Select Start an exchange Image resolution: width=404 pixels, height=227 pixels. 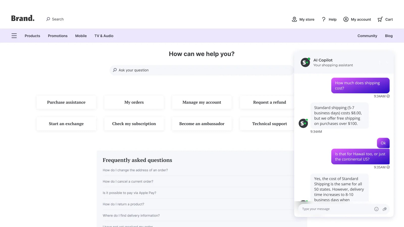(66, 124)
